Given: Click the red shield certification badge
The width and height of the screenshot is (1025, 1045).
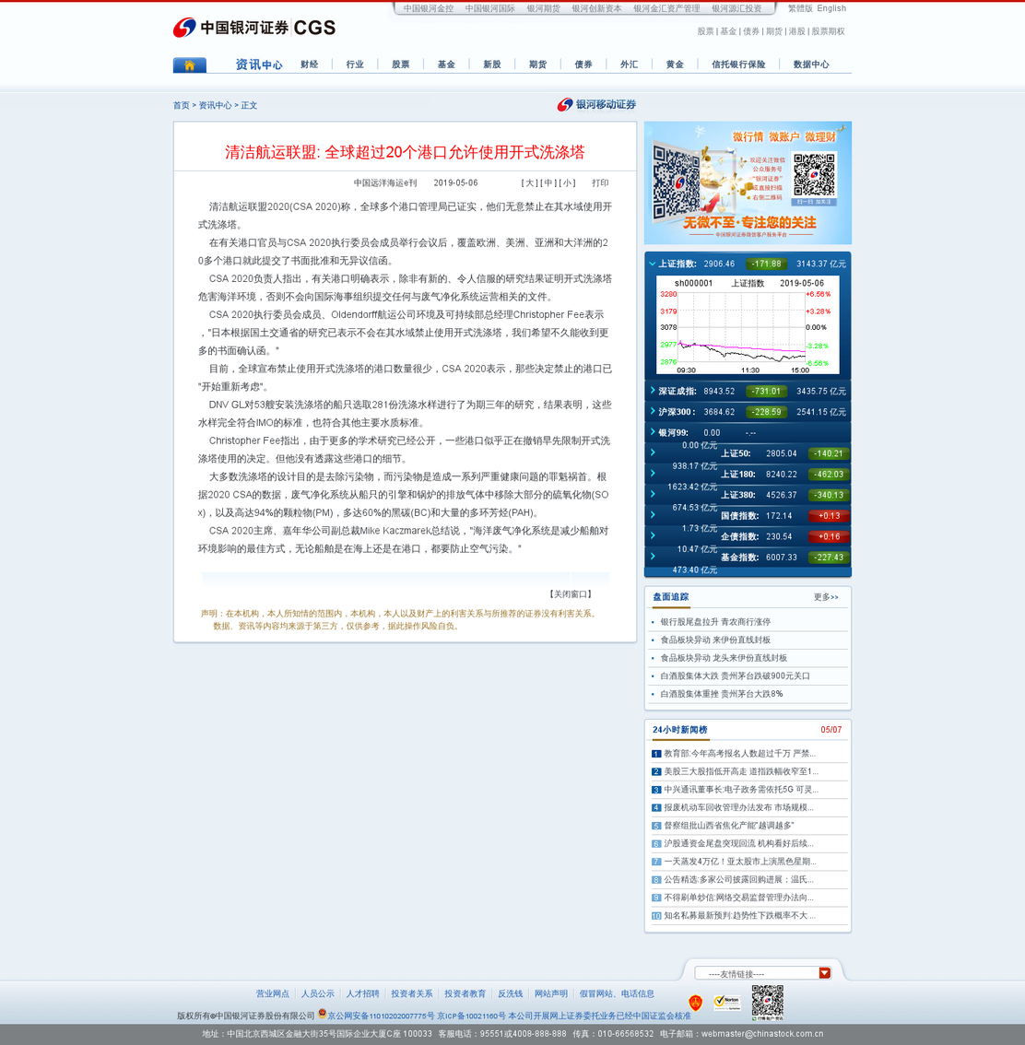Looking at the screenshot, I should pos(696,1003).
